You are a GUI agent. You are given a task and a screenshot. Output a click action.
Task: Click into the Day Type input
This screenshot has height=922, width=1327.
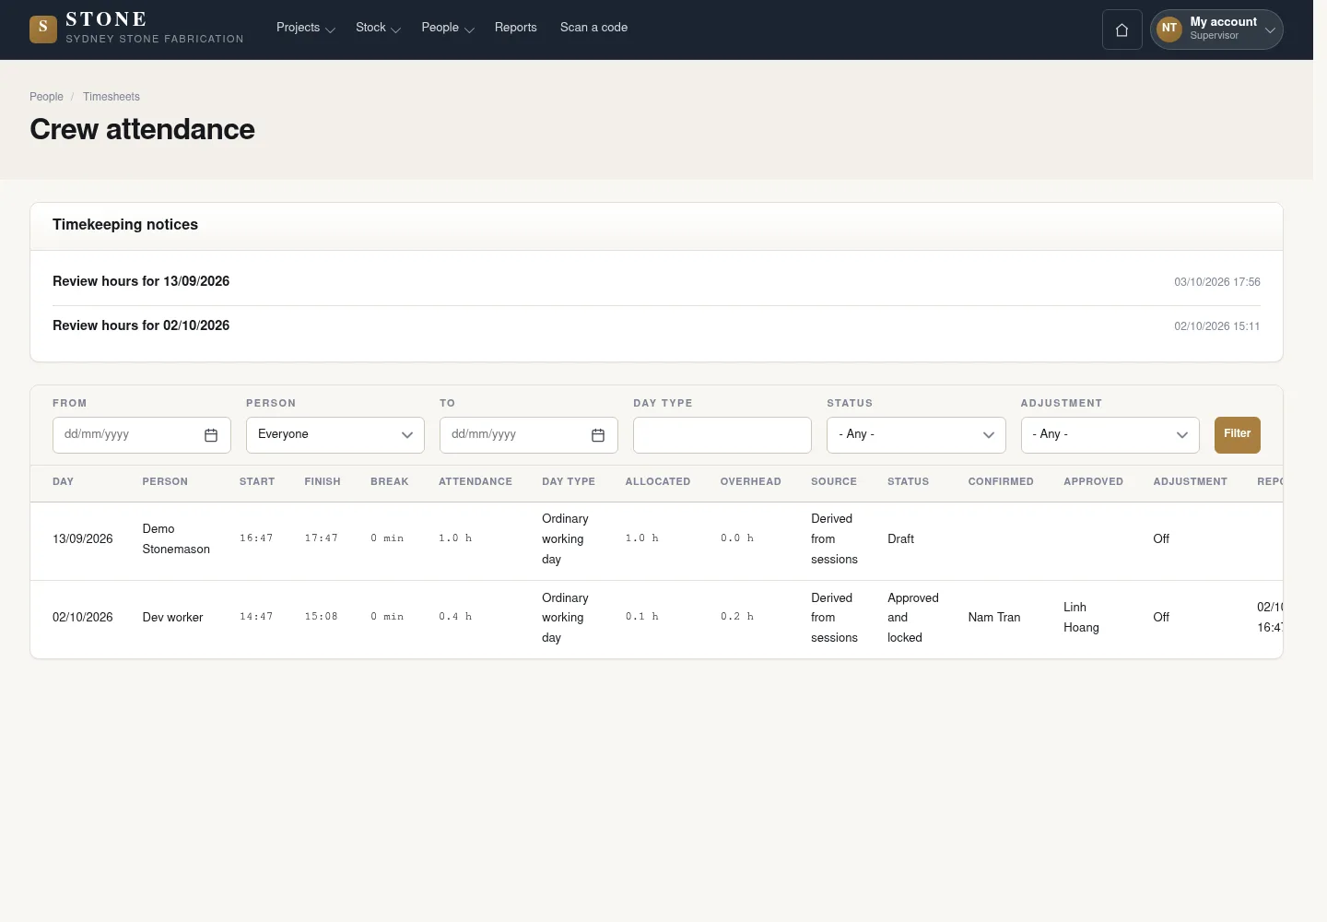722,435
